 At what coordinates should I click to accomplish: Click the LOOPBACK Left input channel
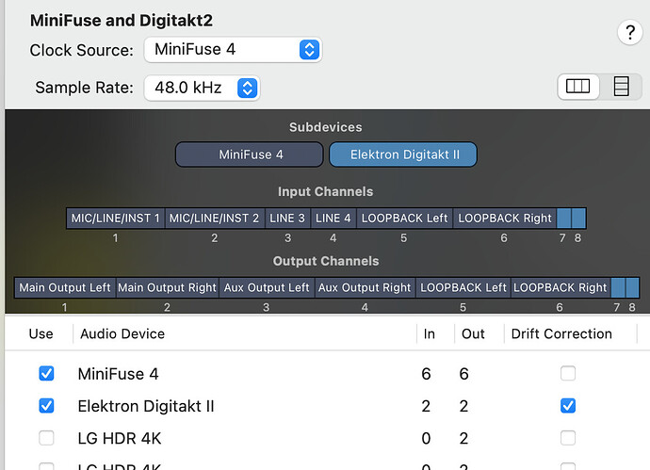coord(404,219)
